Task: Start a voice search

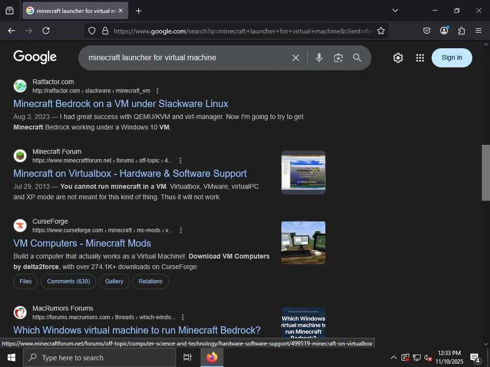Action: [319, 58]
